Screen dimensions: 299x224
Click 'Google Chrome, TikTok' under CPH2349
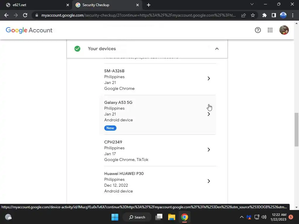[x=126, y=160]
